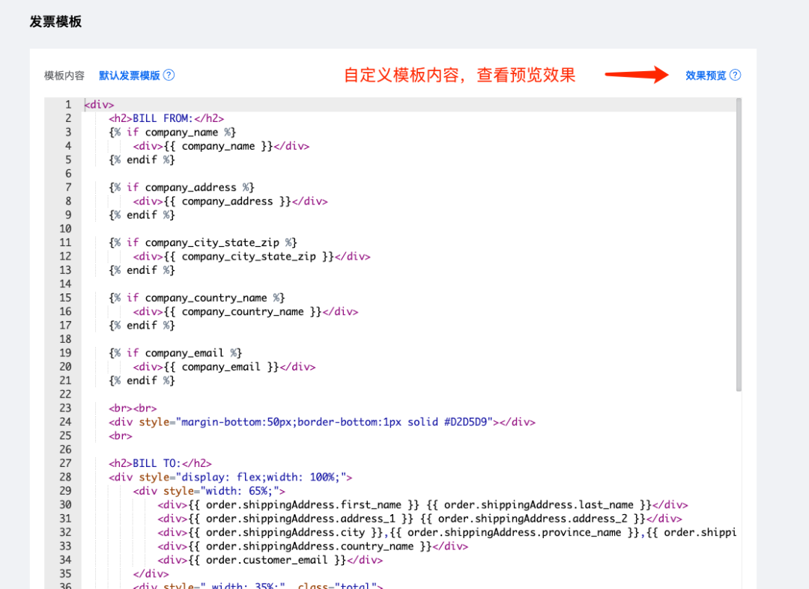809x589 pixels.
Task: Click 'display: flex;width: 100%;' div line
Action: point(230,477)
